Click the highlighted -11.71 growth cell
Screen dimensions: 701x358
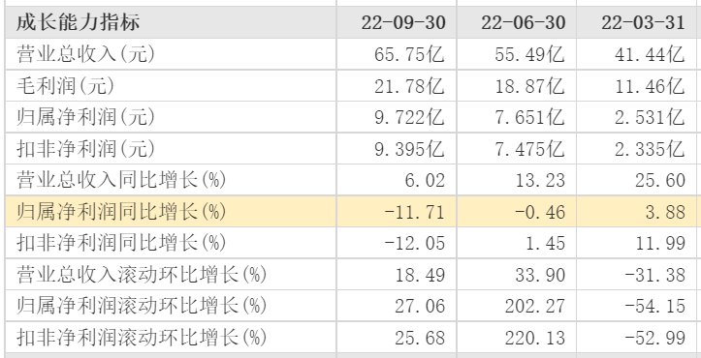click(414, 212)
